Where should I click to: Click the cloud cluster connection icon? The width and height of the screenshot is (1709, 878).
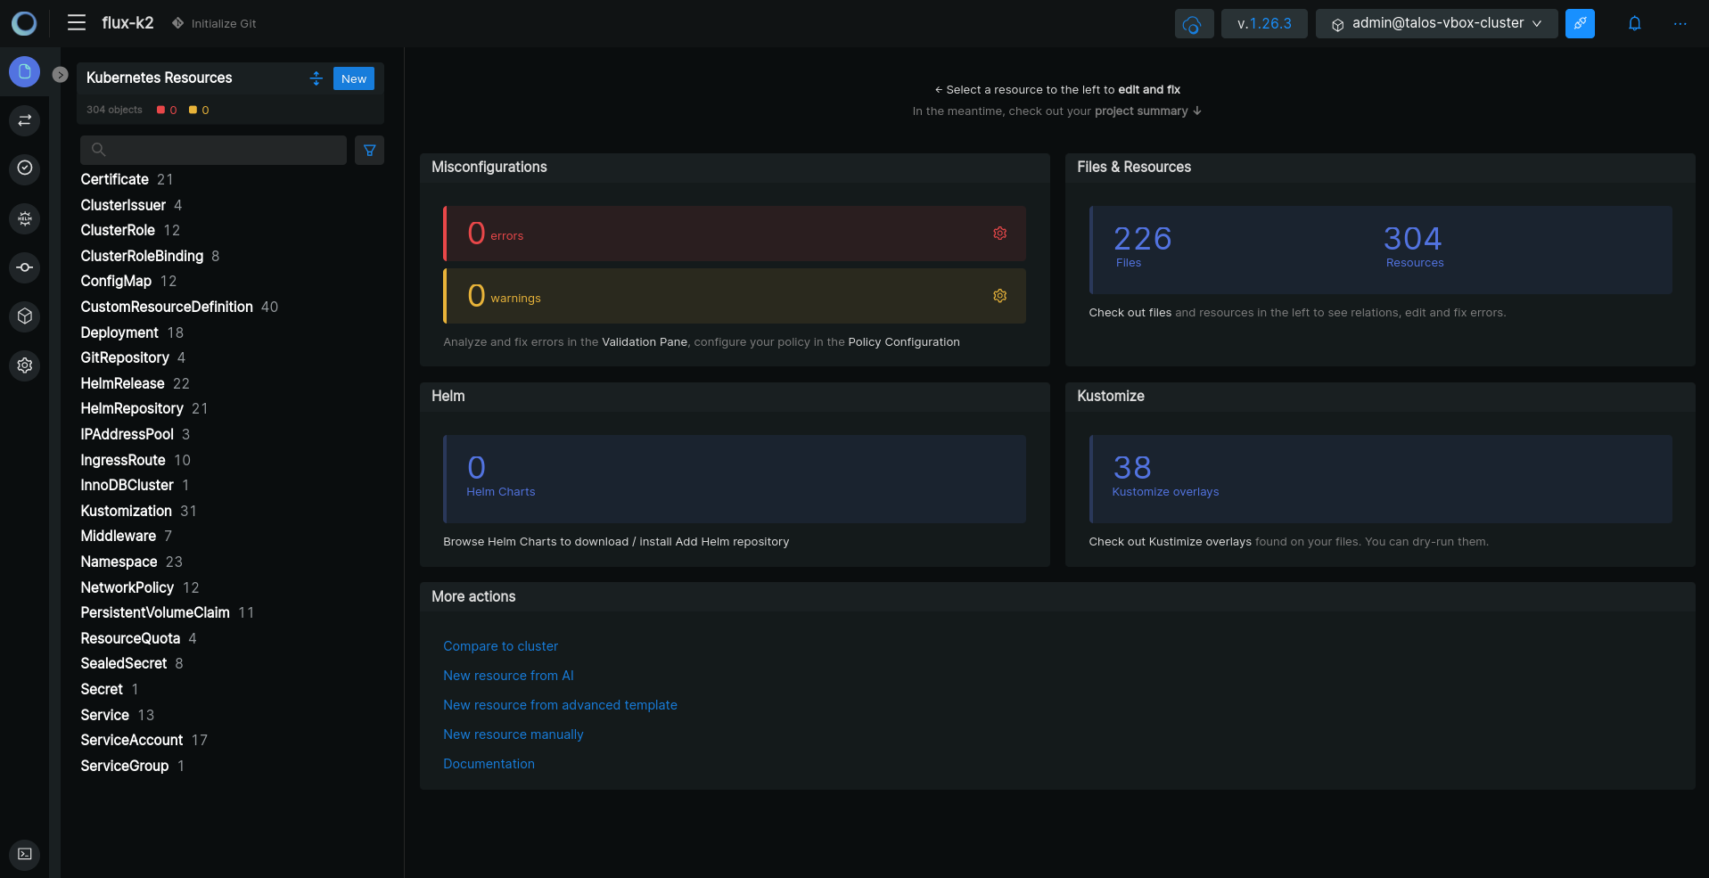coord(1193,24)
